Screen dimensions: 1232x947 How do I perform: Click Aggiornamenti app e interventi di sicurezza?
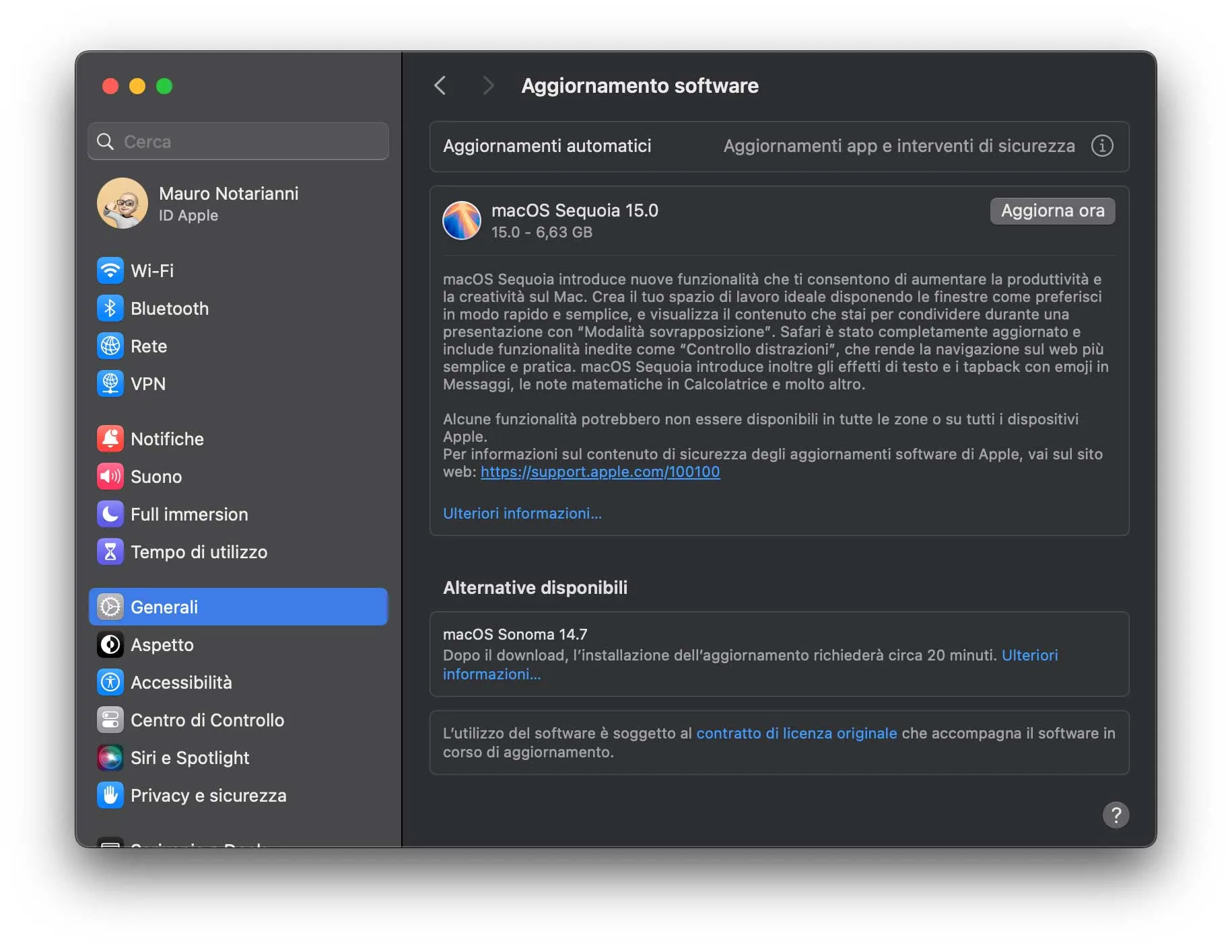click(899, 146)
